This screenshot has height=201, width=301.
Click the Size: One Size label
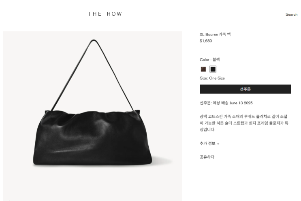[212, 78]
